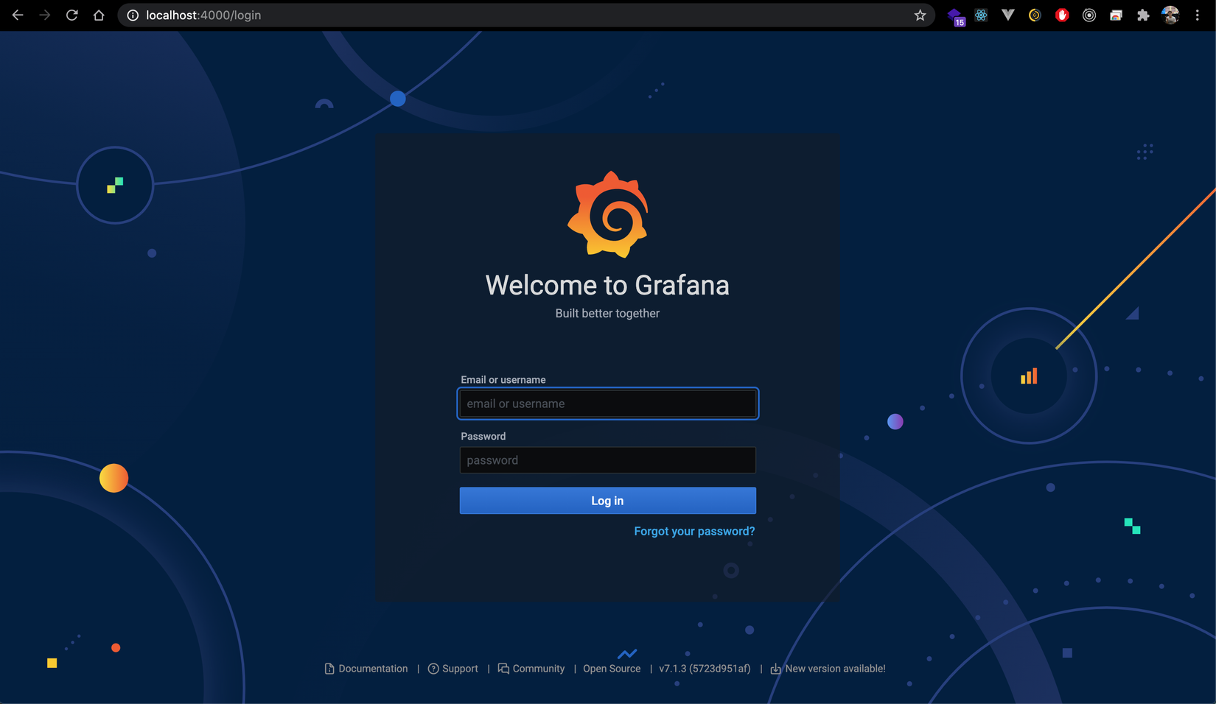Open the red and white window extension icon

click(1116, 15)
